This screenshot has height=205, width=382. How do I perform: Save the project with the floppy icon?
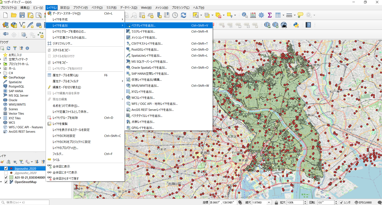(22, 15)
